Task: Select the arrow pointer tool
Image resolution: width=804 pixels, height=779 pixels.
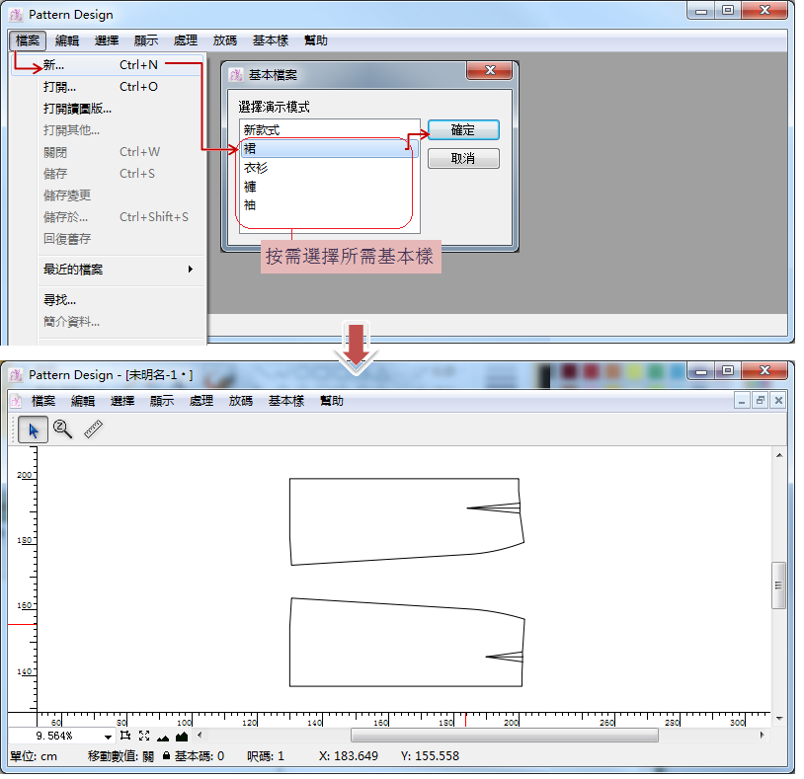Action: tap(33, 429)
